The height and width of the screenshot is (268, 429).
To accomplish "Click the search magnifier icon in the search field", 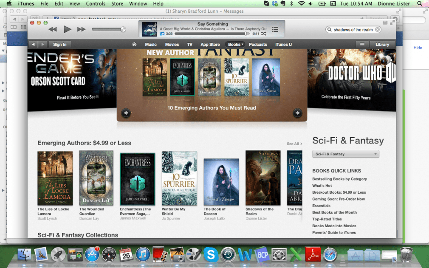I will tap(330, 30).
